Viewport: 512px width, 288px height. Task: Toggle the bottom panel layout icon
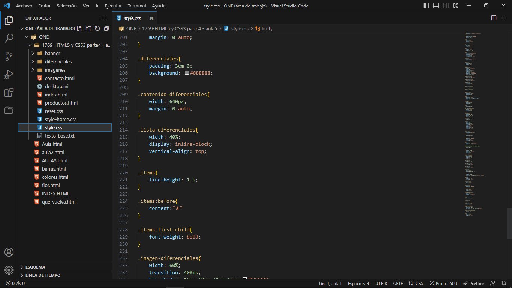(x=436, y=6)
